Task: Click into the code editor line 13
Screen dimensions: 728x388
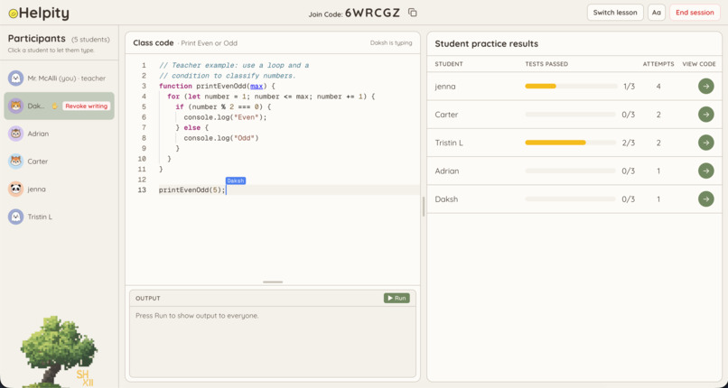Action: coord(288,190)
